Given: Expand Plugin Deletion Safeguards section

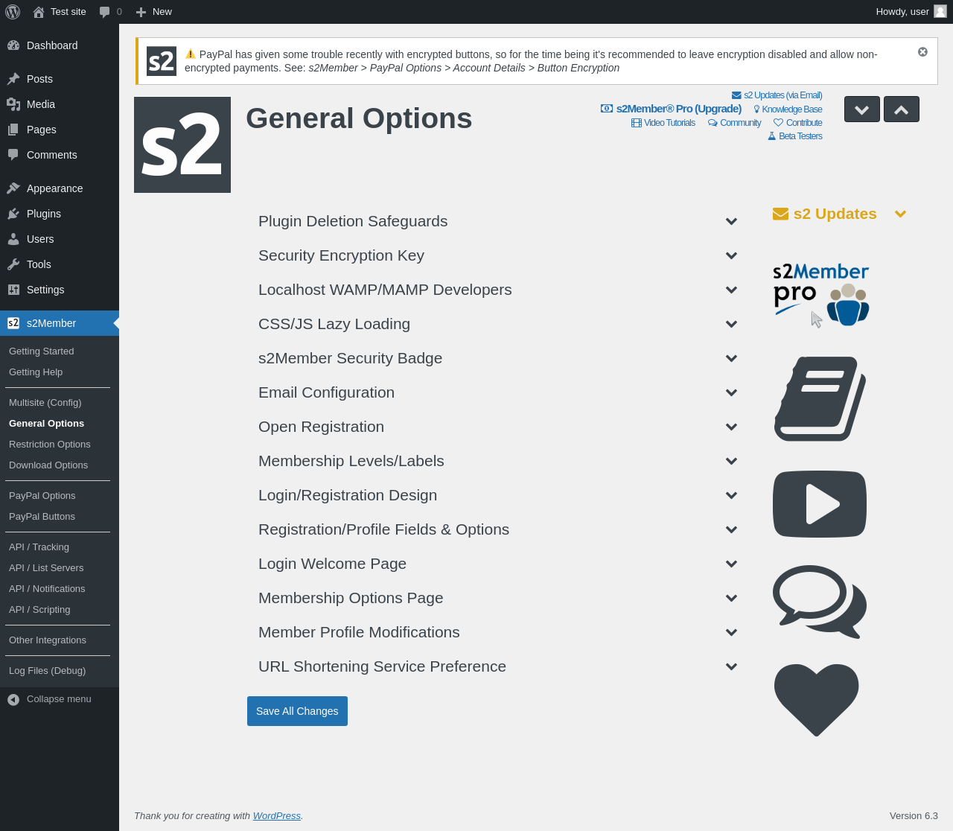Looking at the screenshot, I should tap(498, 221).
